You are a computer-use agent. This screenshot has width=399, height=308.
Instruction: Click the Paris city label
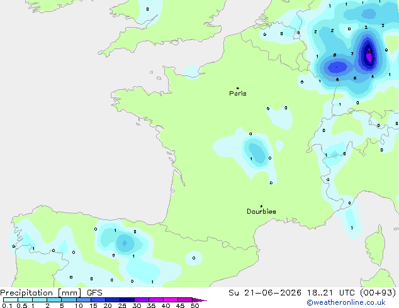pos(238,94)
